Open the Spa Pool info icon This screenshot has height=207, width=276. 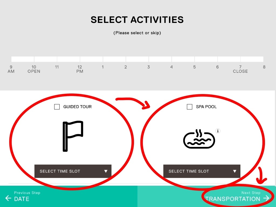(x=218, y=131)
